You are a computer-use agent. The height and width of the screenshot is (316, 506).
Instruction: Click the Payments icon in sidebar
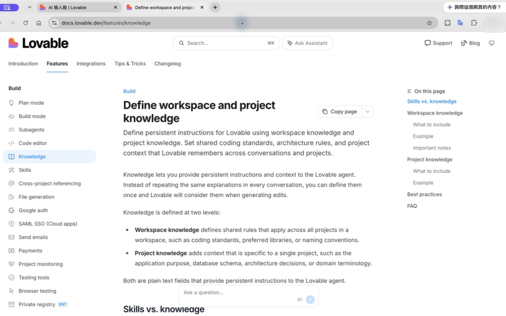(12, 250)
